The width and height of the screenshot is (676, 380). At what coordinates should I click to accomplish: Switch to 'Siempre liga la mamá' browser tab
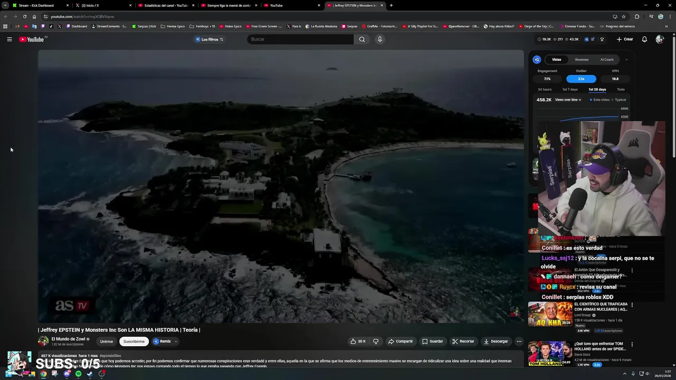(x=229, y=5)
